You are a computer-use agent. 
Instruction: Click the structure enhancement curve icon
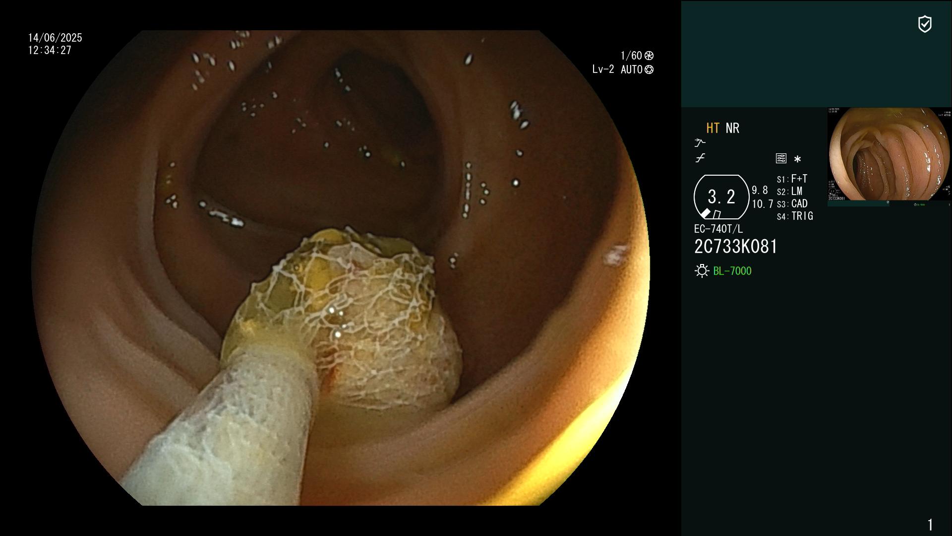[700, 143]
